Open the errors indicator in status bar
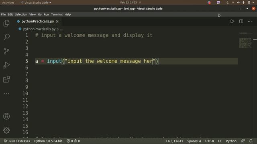This screenshot has width=257, height=144. (69, 141)
